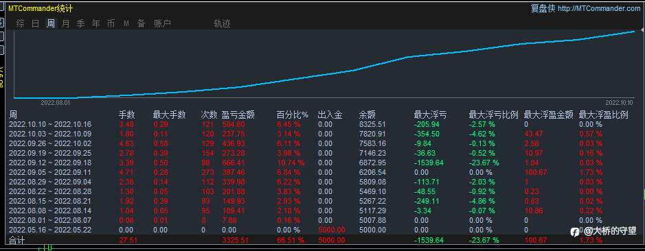Click the 最大浮亏 column header

[430, 115]
